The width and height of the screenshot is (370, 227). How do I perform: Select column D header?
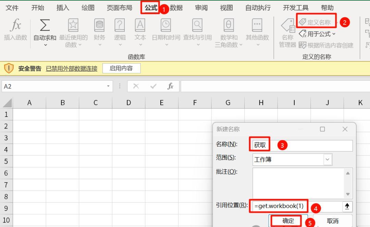point(128,103)
